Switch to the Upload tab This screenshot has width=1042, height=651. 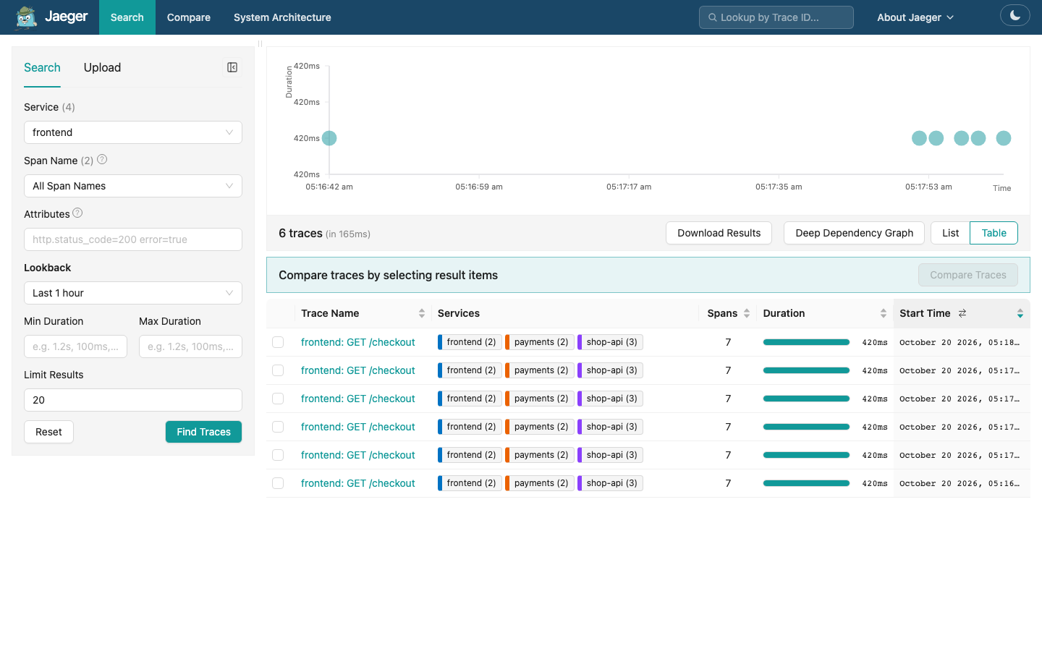(102, 67)
